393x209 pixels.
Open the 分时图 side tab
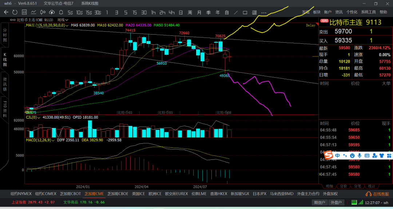click(5, 35)
